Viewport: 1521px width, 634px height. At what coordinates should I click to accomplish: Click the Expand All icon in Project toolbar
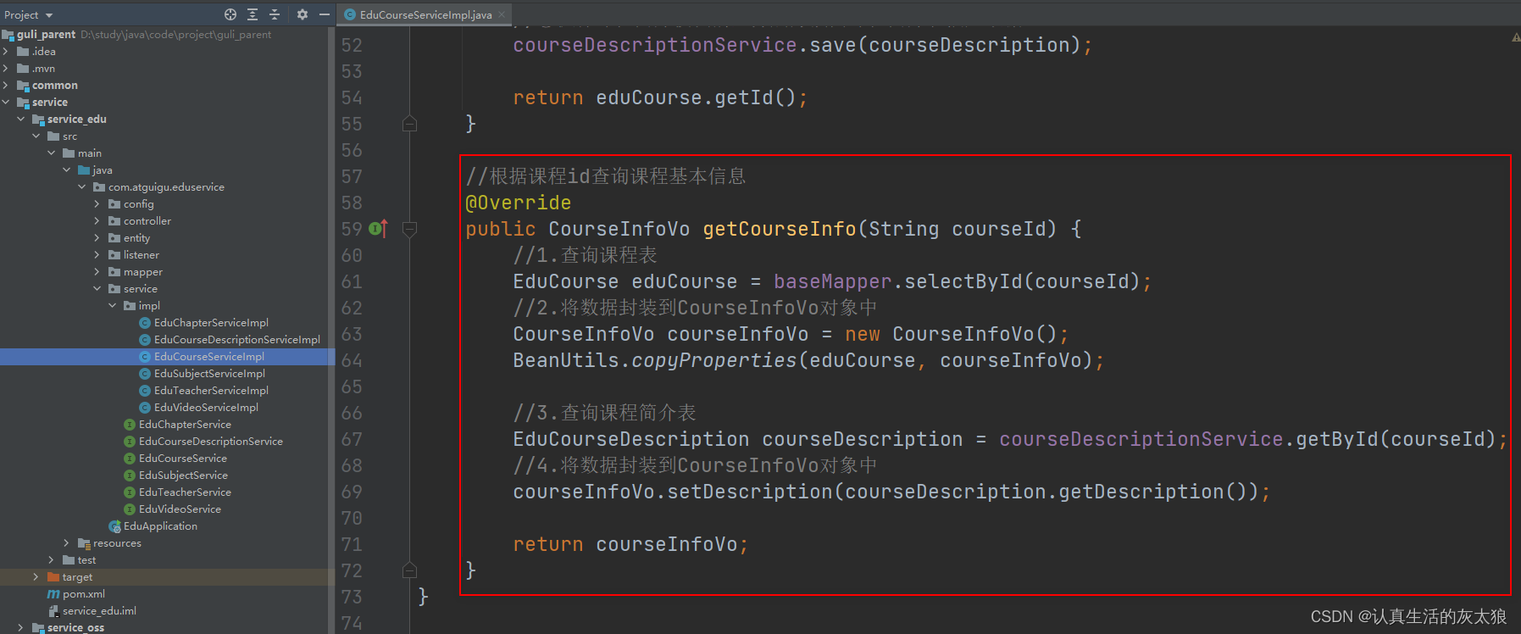coord(253,14)
